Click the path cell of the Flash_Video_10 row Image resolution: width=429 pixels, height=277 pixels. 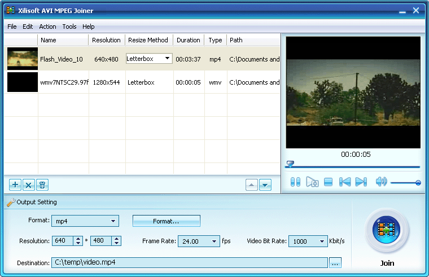(255, 59)
